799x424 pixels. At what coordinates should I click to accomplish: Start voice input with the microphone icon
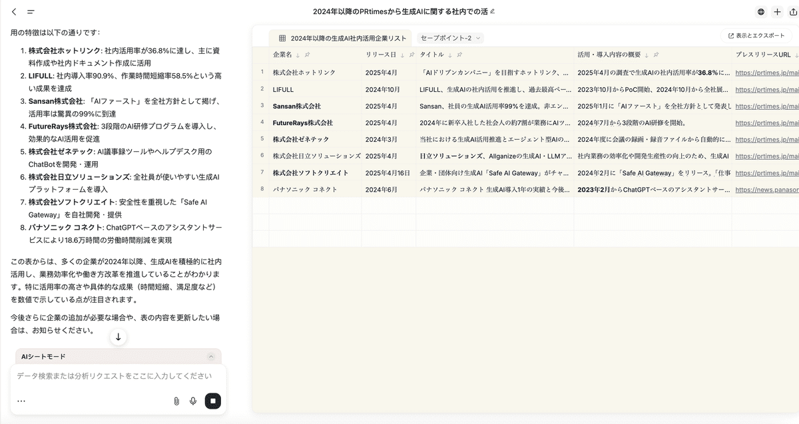[x=193, y=401]
